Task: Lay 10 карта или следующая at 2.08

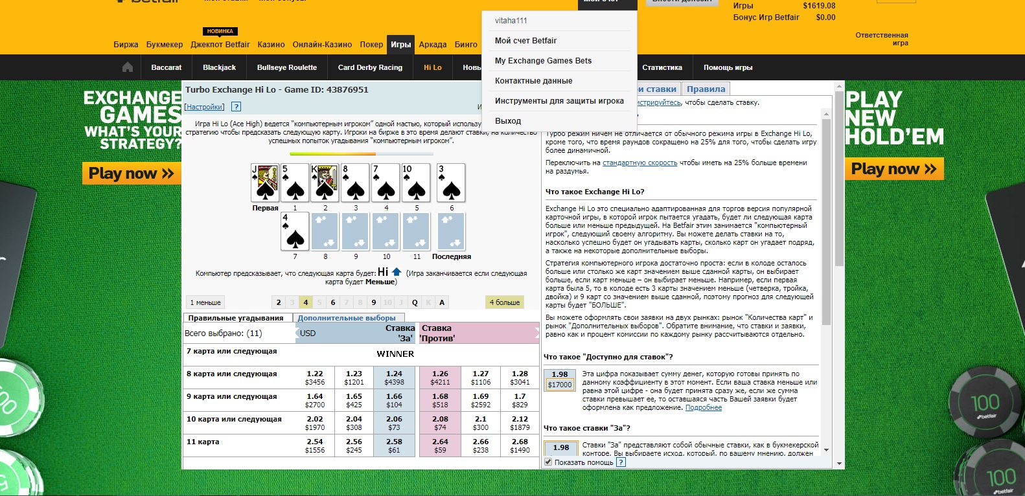Action: [440, 423]
